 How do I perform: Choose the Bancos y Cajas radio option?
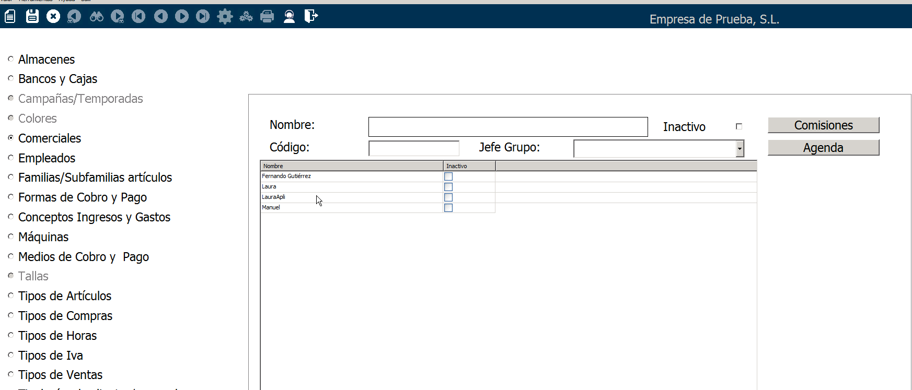point(11,78)
